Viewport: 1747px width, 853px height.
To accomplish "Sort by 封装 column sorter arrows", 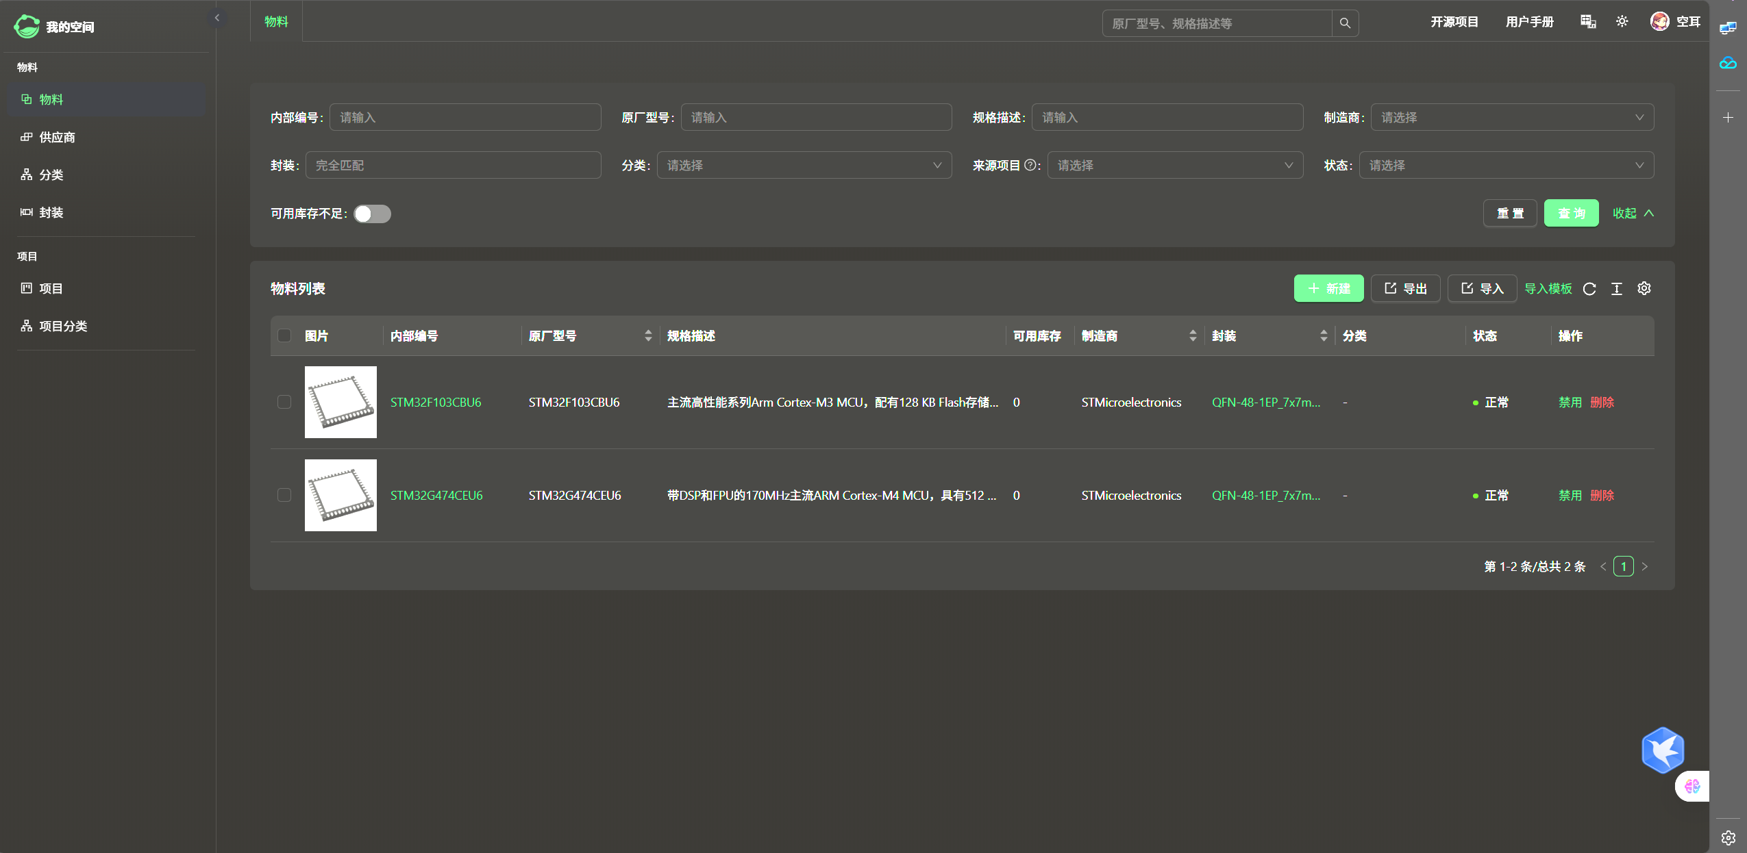I will 1324,335.
